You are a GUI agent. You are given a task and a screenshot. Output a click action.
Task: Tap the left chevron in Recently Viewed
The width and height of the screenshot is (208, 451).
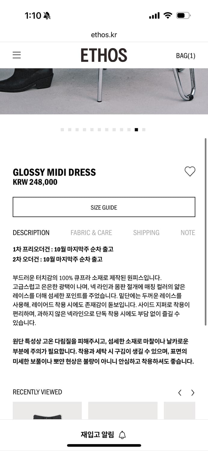[x=180, y=392]
